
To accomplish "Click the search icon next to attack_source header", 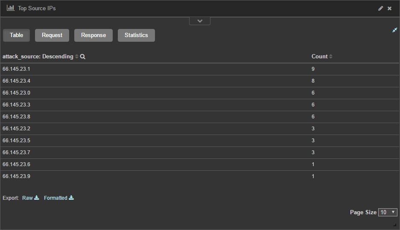I will pos(83,57).
